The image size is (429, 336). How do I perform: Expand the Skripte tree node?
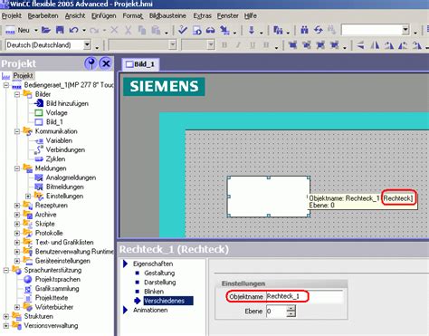[17, 225]
